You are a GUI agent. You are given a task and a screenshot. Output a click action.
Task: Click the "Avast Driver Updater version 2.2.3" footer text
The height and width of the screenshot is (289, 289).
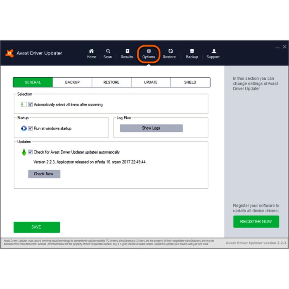[256, 243]
